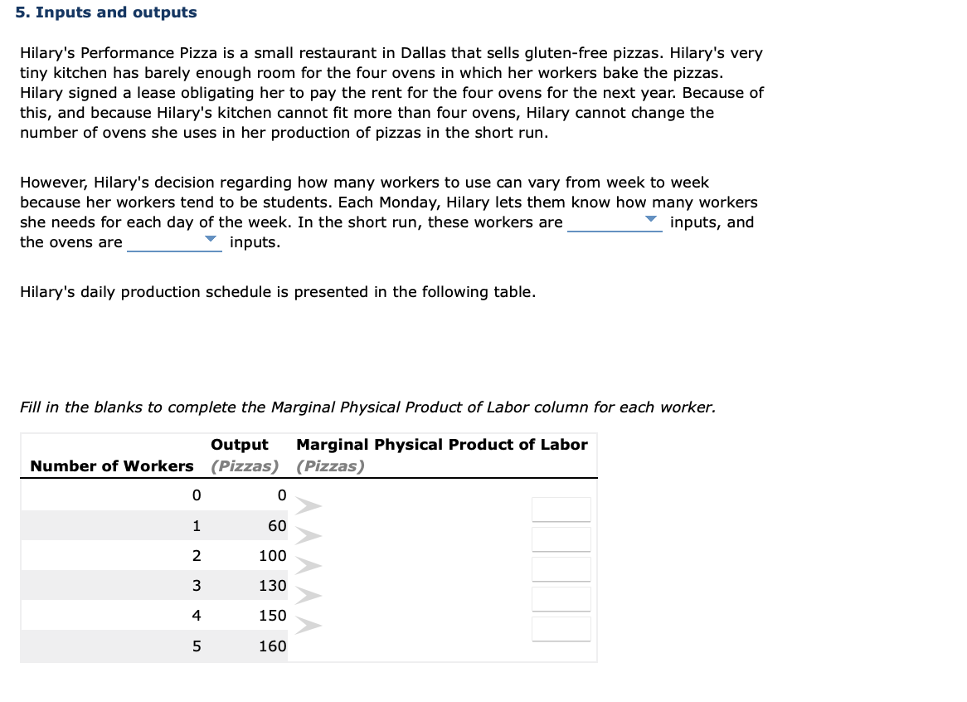This screenshot has width=967, height=702.
Task: Click the blue dropdown triangle after 'workers are'
Action: coord(652,217)
